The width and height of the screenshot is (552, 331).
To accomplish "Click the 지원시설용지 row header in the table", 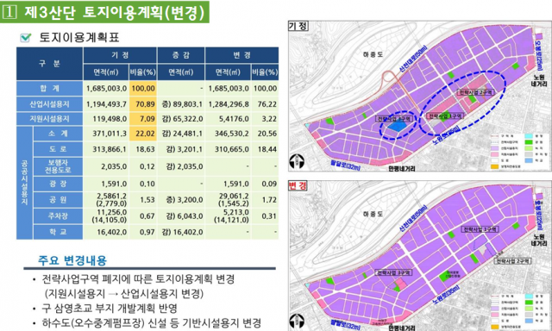I will point(50,119).
